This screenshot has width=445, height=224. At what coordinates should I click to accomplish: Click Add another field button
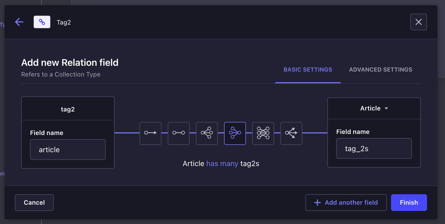coord(346,203)
